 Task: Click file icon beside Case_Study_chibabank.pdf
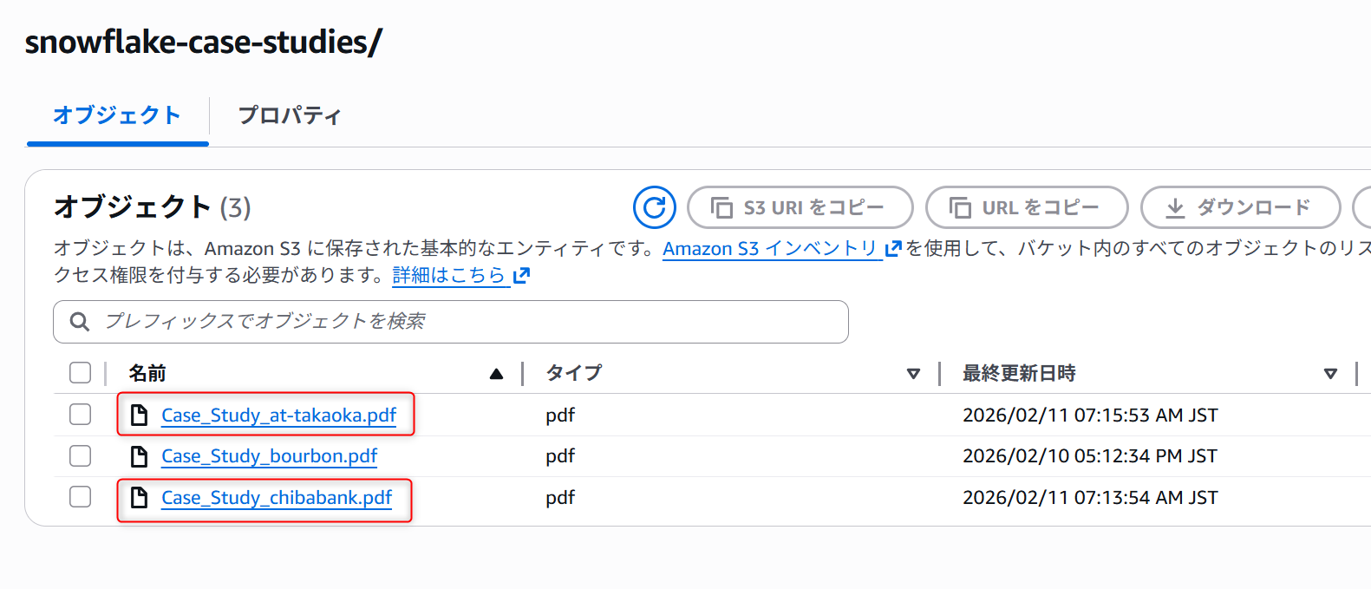click(x=139, y=498)
